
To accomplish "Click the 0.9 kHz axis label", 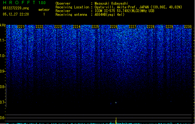I will (2, 71).
